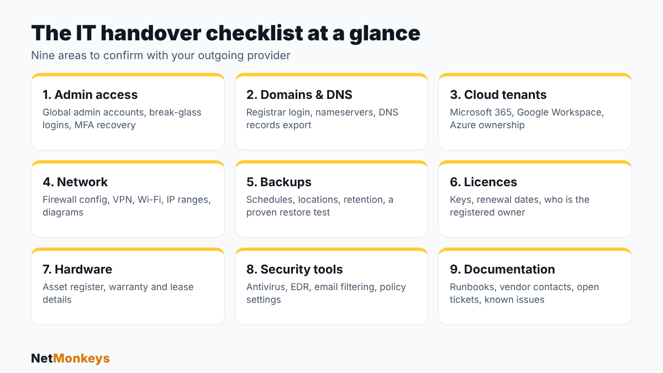
Task: Click the text 'Global admin accounts, break-glass logins, MFA recovery'
Action: click(x=122, y=119)
